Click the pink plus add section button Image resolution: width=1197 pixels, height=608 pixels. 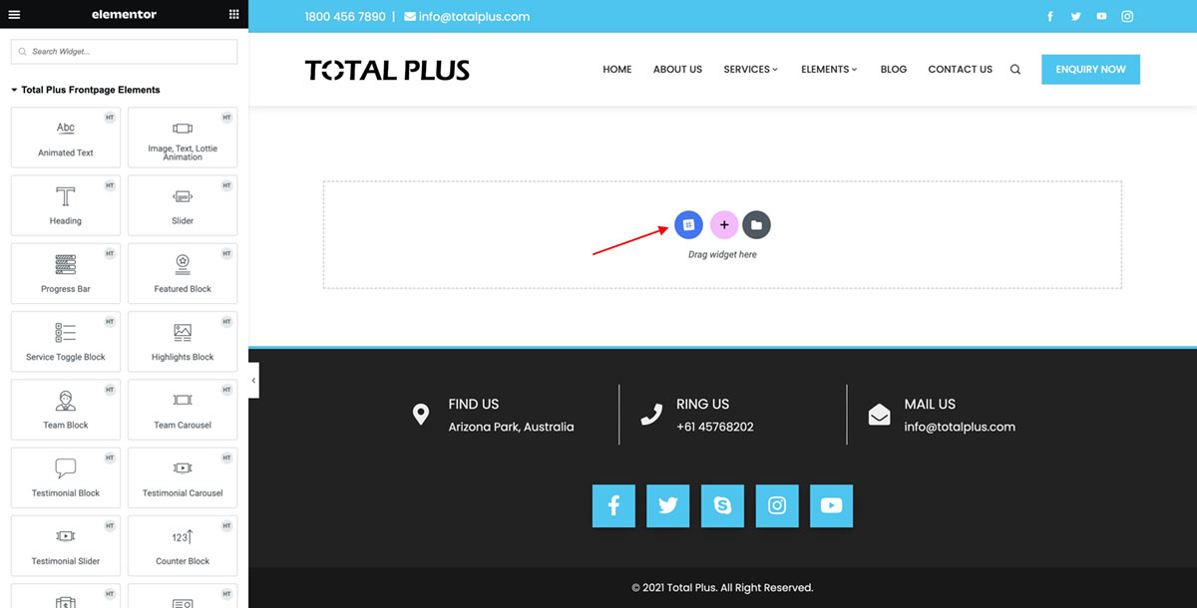[x=724, y=225]
